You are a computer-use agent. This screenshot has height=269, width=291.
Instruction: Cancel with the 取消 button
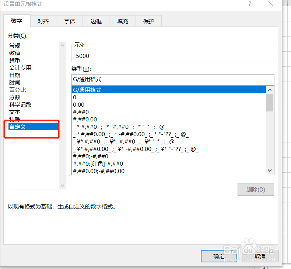(260, 256)
